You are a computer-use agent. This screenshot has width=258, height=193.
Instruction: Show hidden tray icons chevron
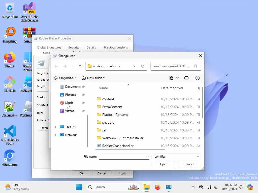pos(193,187)
